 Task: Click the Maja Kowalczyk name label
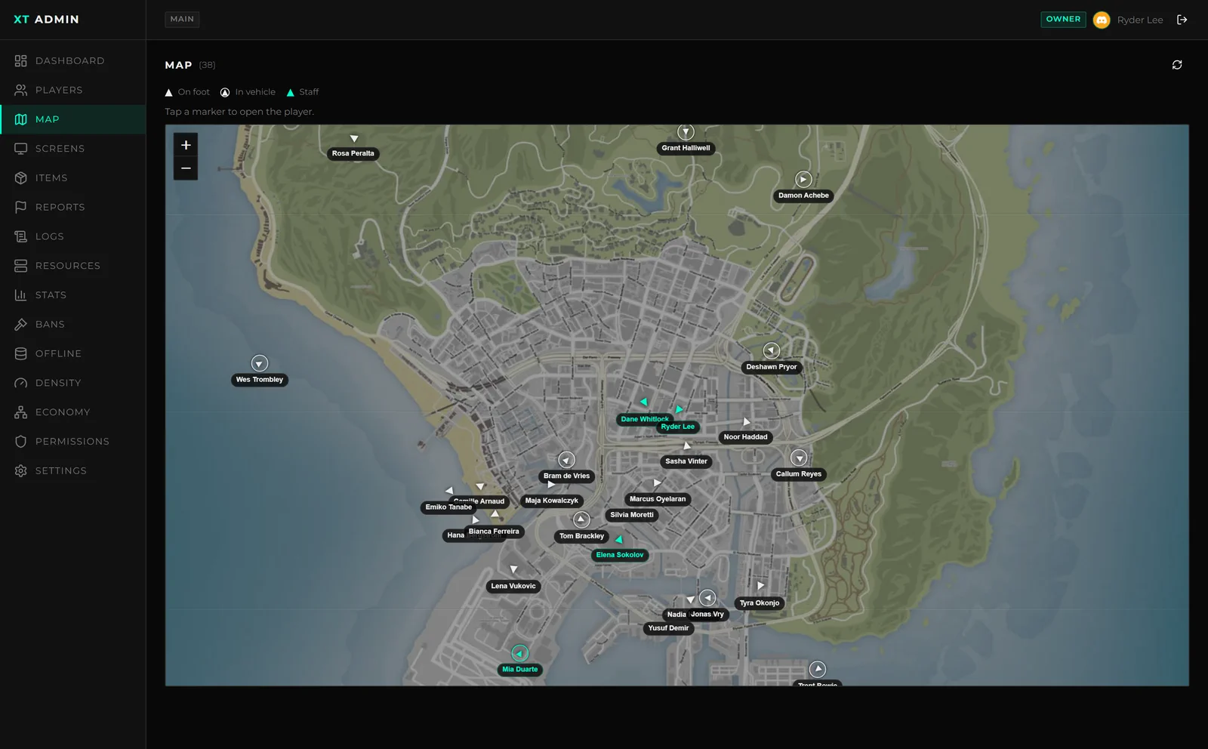tap(552, 501)
